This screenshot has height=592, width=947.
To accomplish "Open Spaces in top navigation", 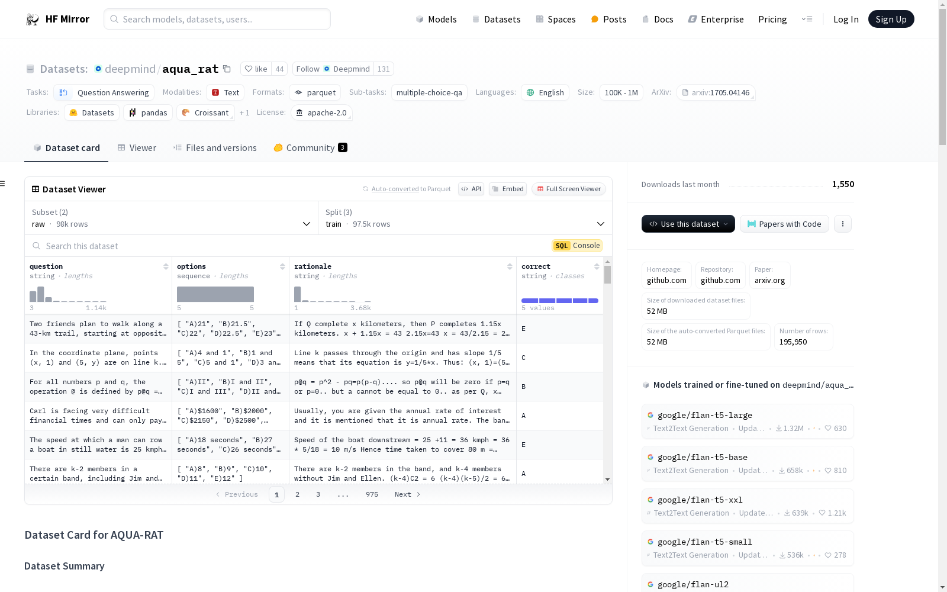I will pos(556,19).
